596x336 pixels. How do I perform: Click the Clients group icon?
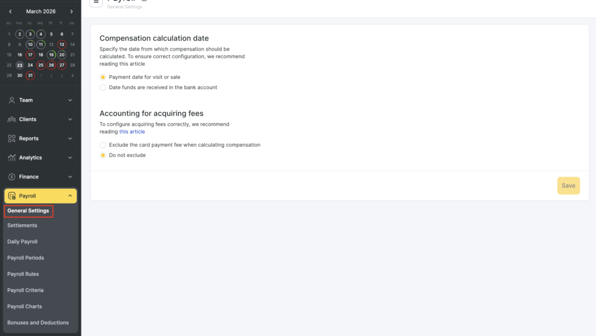click(x=12, y=119)
